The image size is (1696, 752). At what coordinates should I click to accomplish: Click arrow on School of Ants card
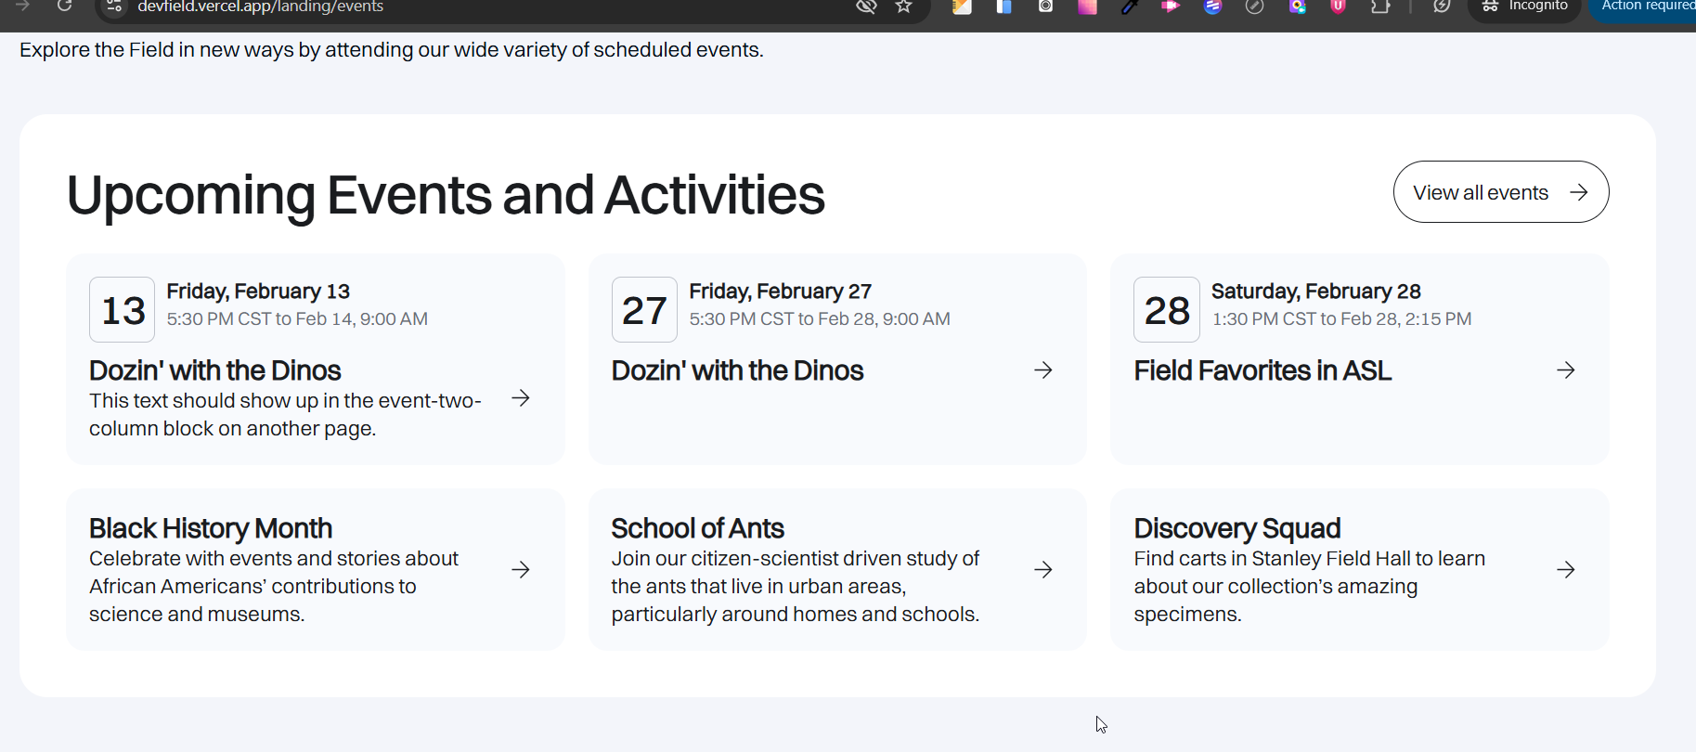pos(1042,570)
